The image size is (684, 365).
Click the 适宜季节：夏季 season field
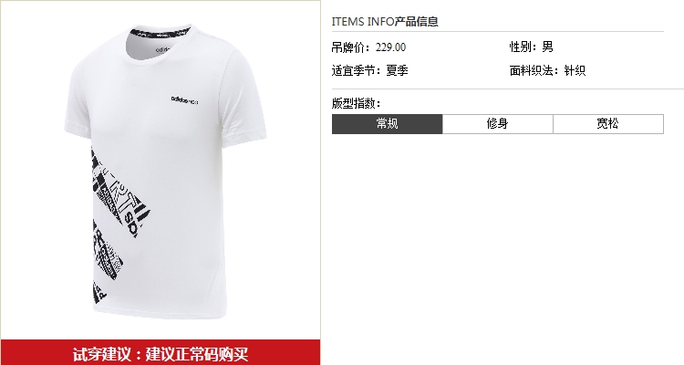pyautogui.click(x=370, y=70)
